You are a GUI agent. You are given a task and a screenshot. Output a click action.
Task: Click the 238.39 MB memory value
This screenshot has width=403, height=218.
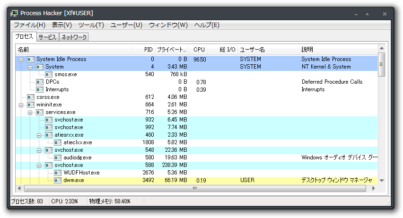point(175,166)
